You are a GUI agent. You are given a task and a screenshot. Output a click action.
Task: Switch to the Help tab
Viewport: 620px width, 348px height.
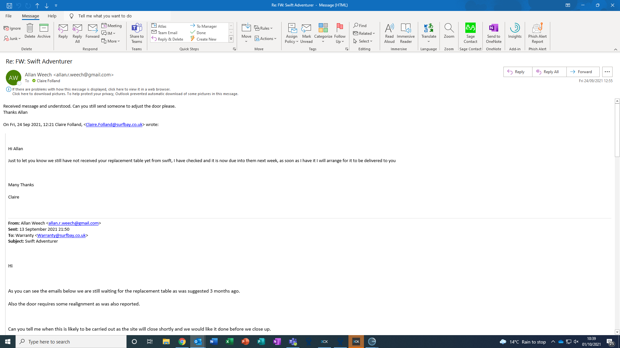point(52,16)
